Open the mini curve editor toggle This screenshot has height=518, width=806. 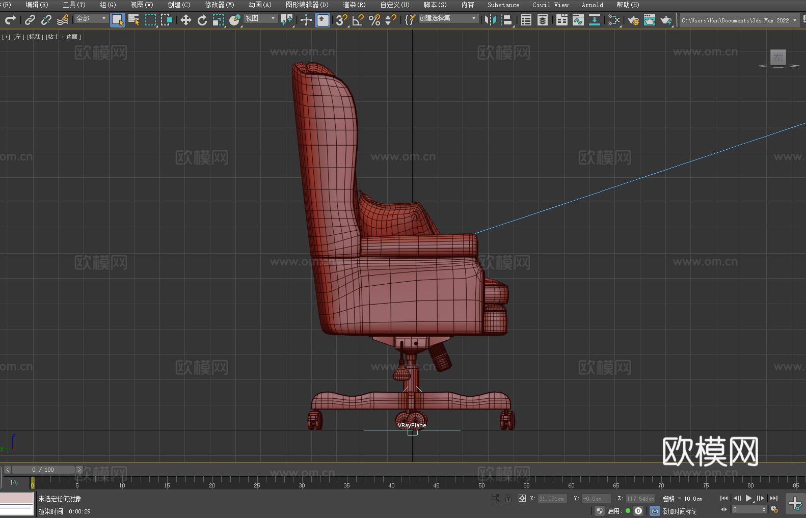pyautogui.click(x=14, y=482)
